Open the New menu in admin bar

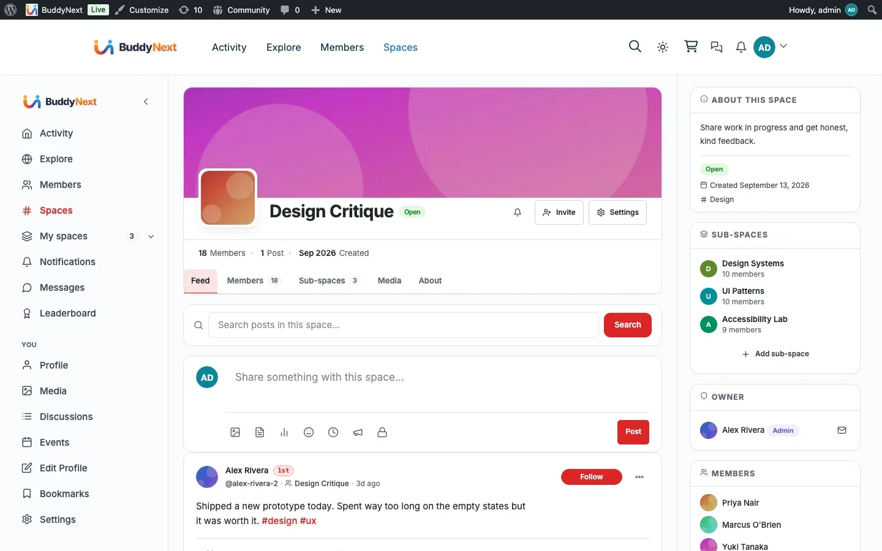(326, 10)
